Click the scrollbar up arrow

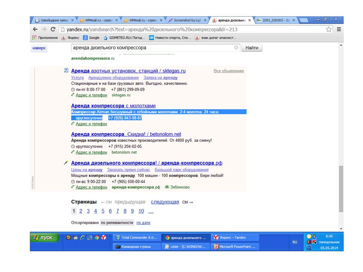pos(341,45)
